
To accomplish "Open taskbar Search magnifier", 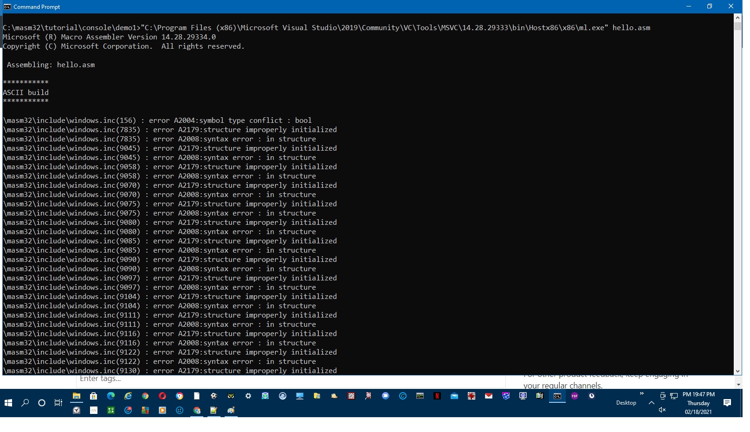I will point(25,403).
